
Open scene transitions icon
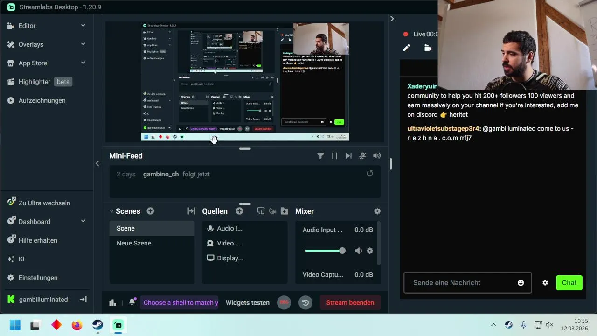(191, 211)
